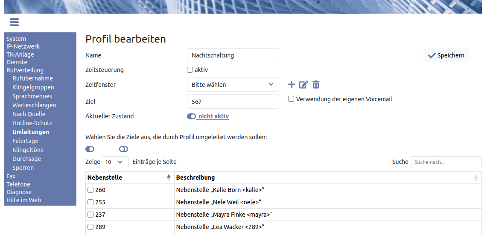Enable the Zeitsteuerung aktiv checkbox

[x=190, y=70]
